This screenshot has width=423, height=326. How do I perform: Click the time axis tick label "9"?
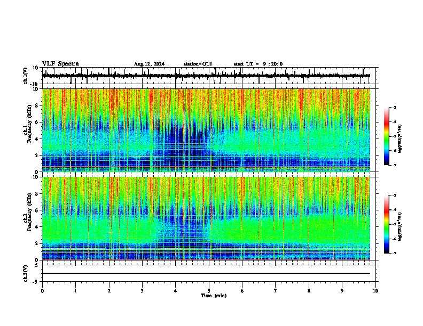point(342,291)
